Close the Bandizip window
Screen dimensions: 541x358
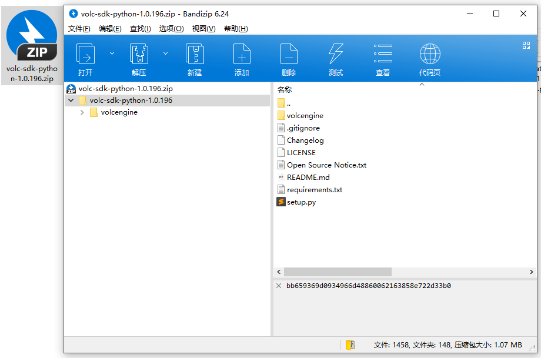[523, 14]
